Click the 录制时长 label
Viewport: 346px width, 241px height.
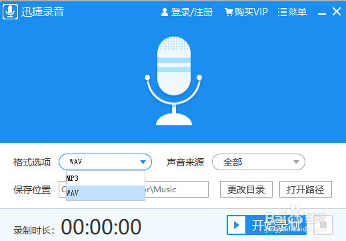pos(34,230)
